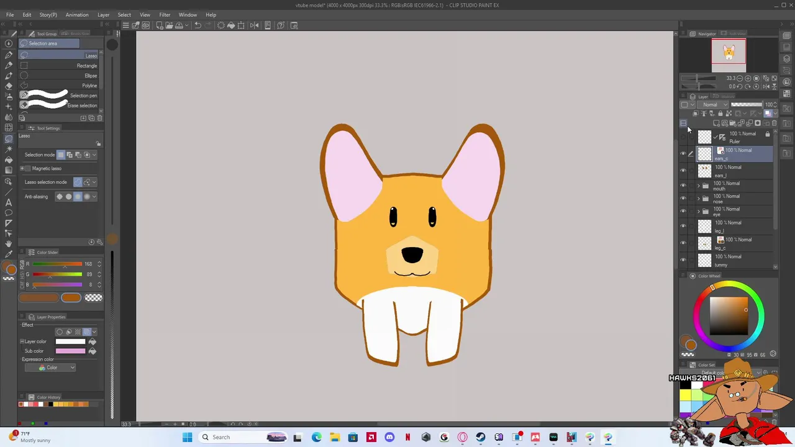Click the pink Sub color swatch
Image resolution: width=795 pixels, height=447 pixels.
(70, 351)
